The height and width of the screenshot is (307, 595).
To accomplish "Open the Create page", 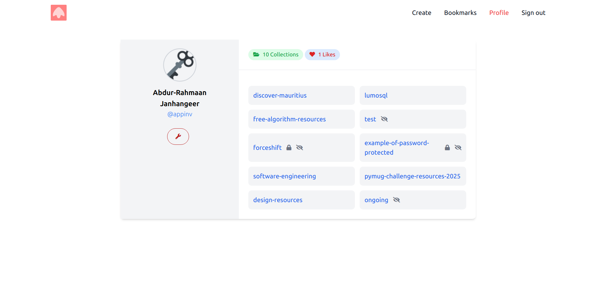I will pos(422,13).
